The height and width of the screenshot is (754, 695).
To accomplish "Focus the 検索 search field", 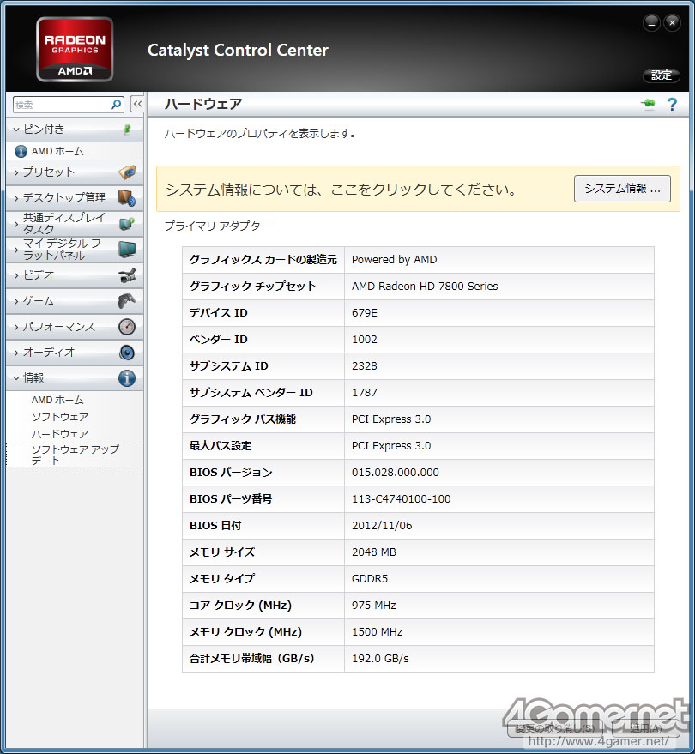I will point(62,105).
